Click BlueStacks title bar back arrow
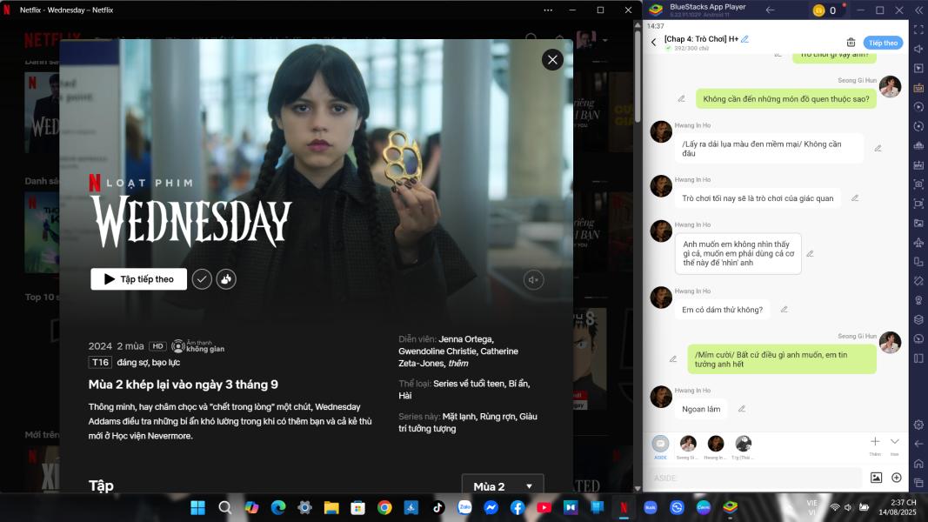928x522 pixels. [x=770, y=10]
